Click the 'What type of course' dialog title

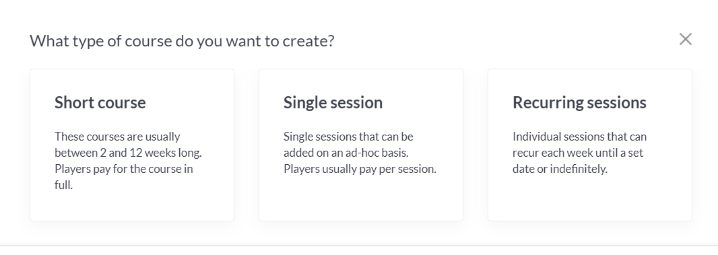tap(183, 41)
